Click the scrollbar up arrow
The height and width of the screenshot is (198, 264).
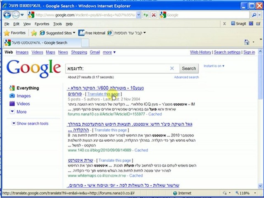(x=260, y=51)
